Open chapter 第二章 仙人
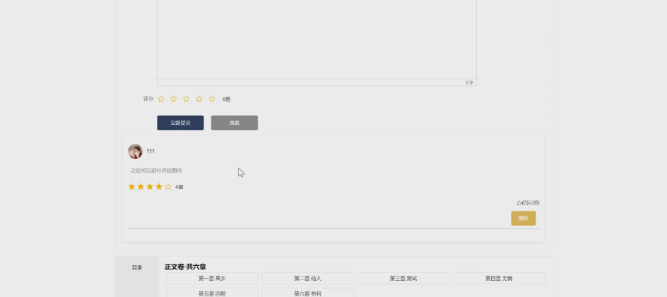Image resolution: width=667 pixels, height=297 pixels. coord(307,278)
